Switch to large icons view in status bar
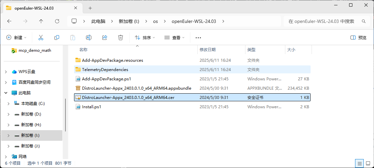This screenshot has width=374, height=168. pyautogui.click(x=368, y=163)
